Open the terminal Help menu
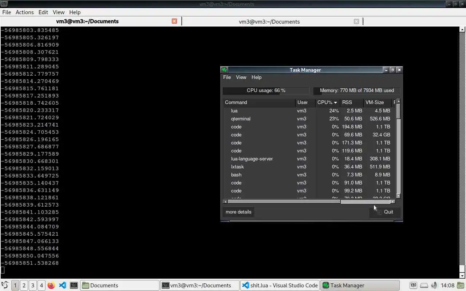Viewport: 466px width, 291px height. tap(75, 12)
